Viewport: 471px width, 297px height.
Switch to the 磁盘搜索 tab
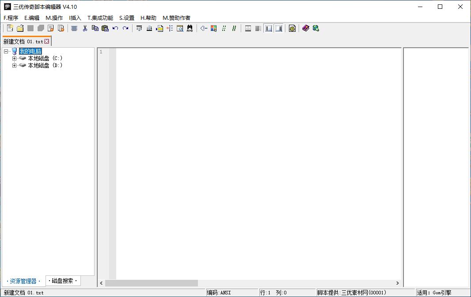click(x=63, y=281)
